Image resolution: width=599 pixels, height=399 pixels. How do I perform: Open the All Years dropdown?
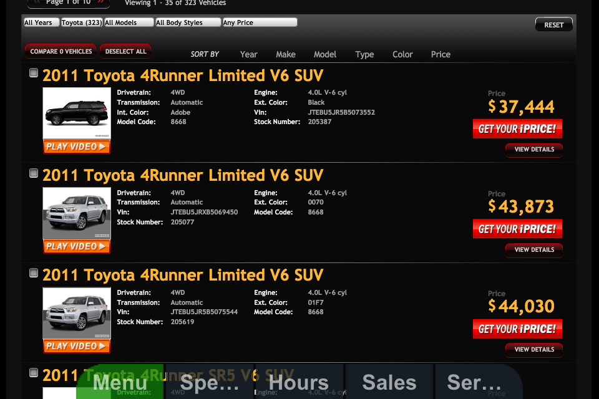tap(42, 22)
